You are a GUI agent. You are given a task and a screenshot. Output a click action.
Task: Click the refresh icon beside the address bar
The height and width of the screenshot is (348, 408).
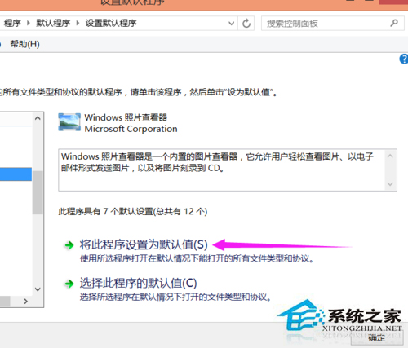246,24
